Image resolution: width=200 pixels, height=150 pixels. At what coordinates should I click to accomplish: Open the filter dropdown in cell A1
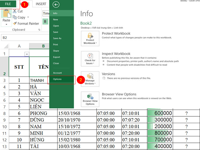[27, 54]
